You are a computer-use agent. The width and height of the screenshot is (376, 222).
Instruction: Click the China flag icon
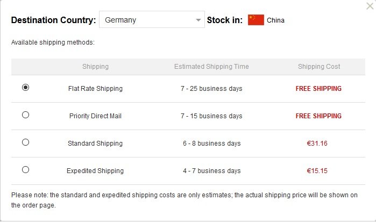click(x=256, y=20)
